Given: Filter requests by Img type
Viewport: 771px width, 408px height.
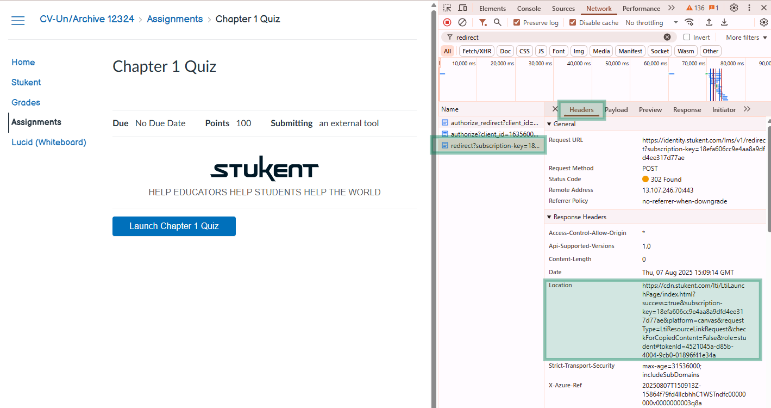Looking at the screenshot, I should pyautogui.click(x=579, y=51).
